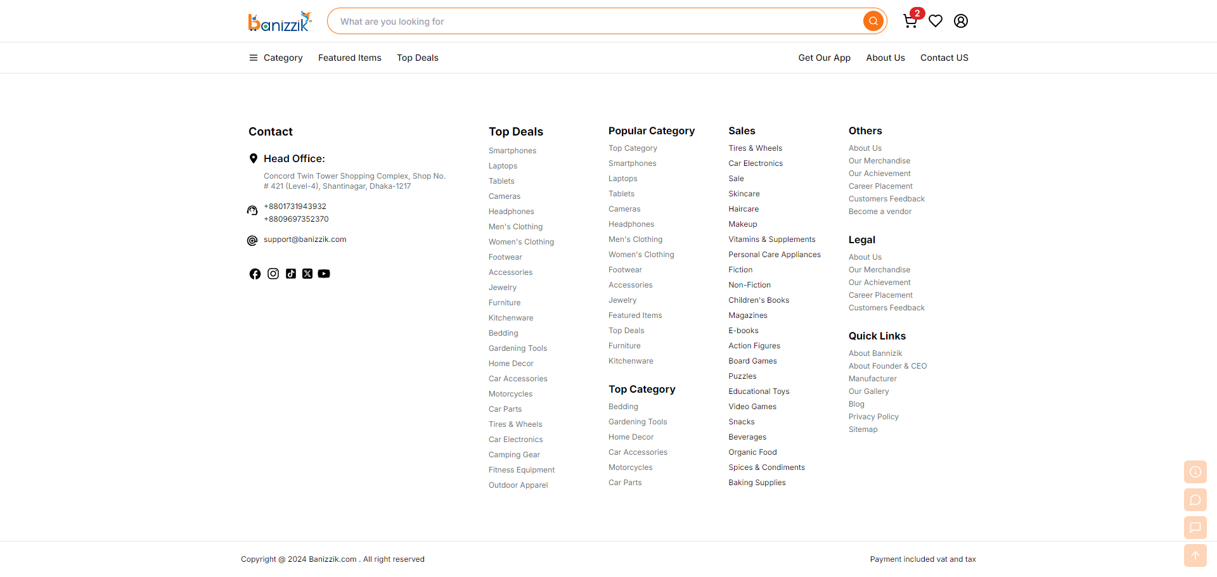Click the Privacy Policy link
The width and height of the screenshot is (1217, 577).
pyautogui.click(x=873, y=417)
